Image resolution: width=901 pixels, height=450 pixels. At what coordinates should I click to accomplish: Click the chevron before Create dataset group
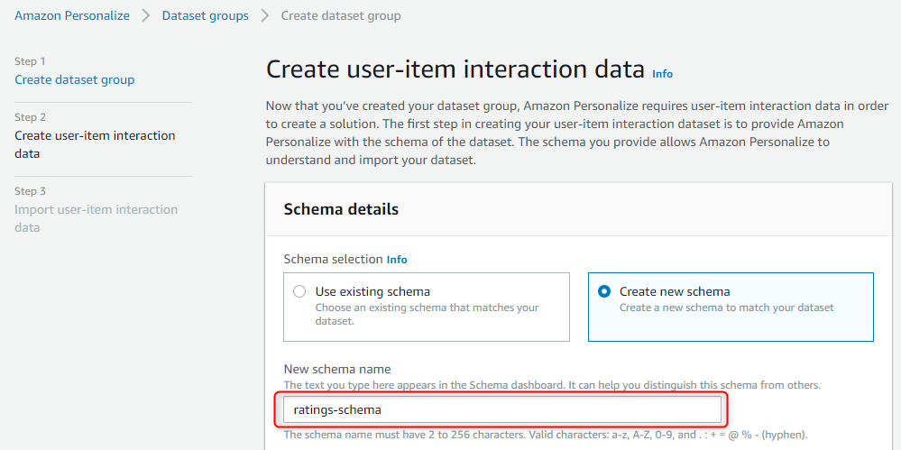(x=265, y=15)
